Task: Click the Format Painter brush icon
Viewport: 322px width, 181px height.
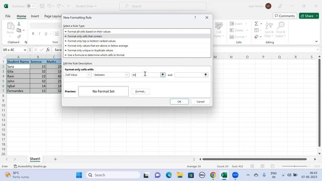Action: 19,37
